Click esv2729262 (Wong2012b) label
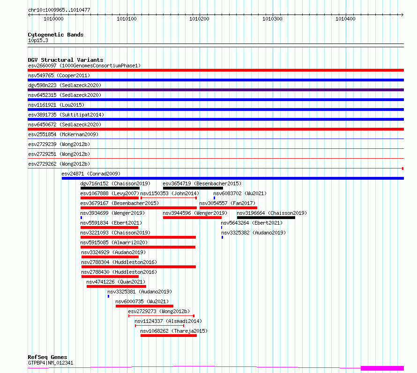Image resolution: width=417 pixels, height=373 pixels. (x=59, y=164)
